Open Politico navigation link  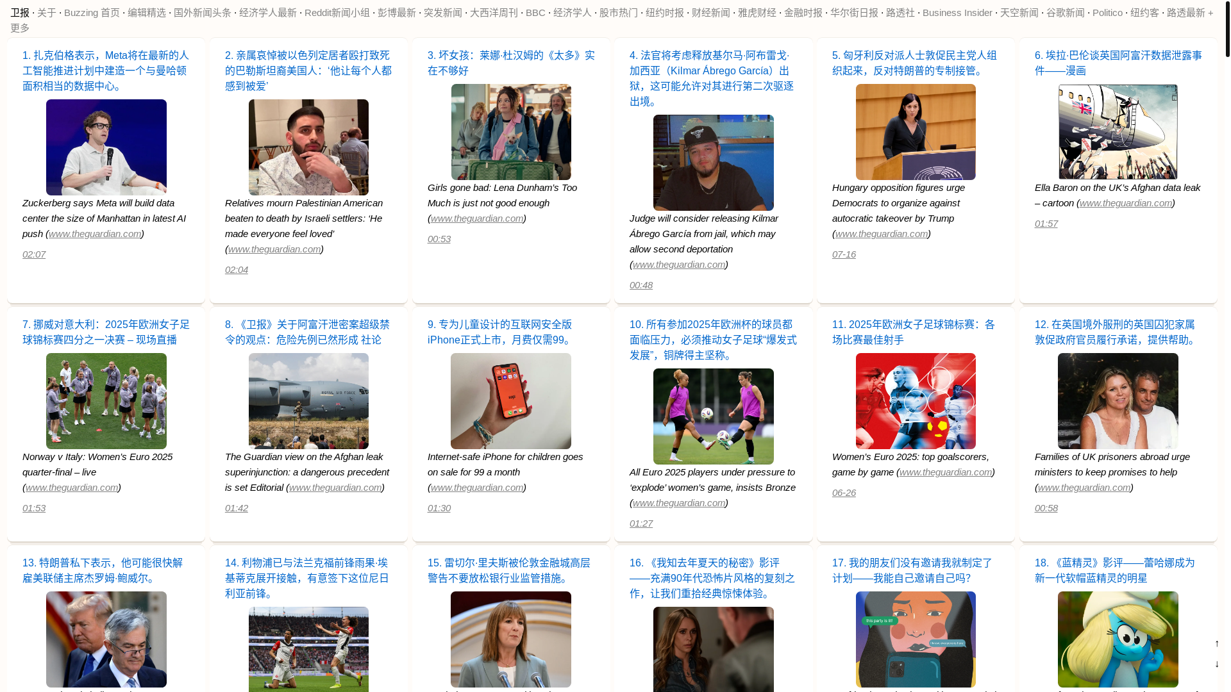coord(1107,13)
